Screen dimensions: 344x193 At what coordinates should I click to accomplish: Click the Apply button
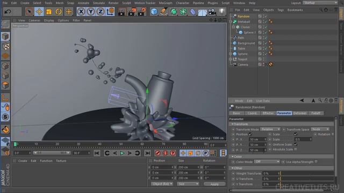point(214,184)
